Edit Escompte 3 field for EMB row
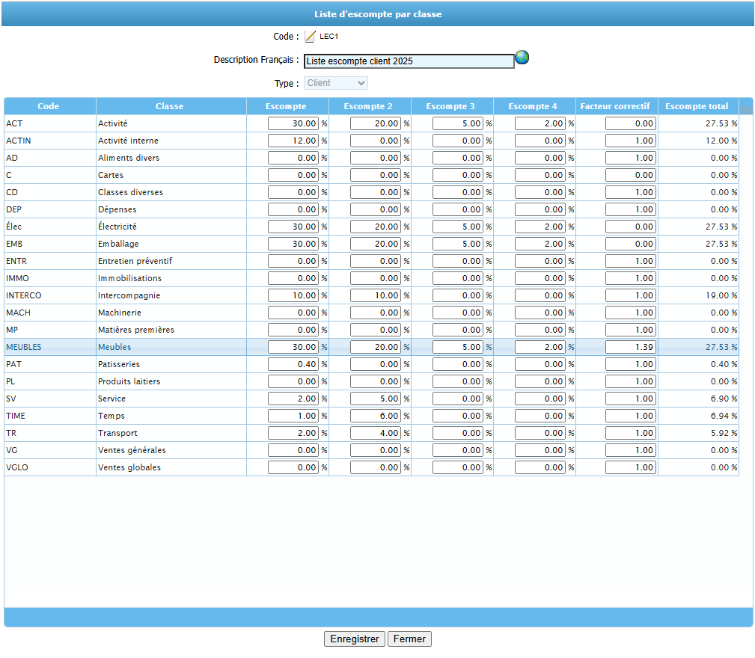 coord(458,245)
